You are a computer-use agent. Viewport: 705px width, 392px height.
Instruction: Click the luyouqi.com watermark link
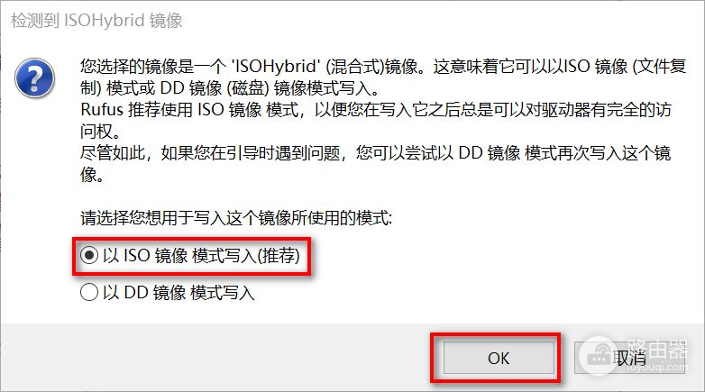point(656,368)
